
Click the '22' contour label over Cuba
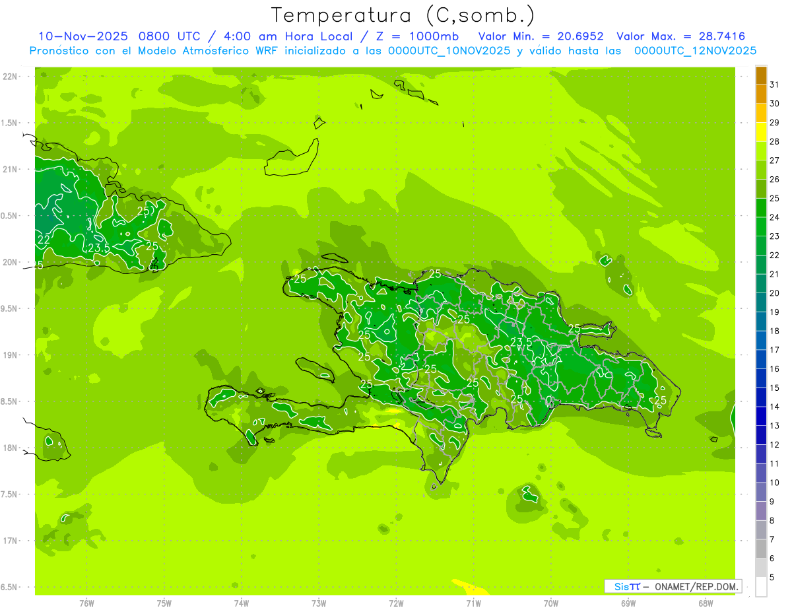tap(44, 240)
